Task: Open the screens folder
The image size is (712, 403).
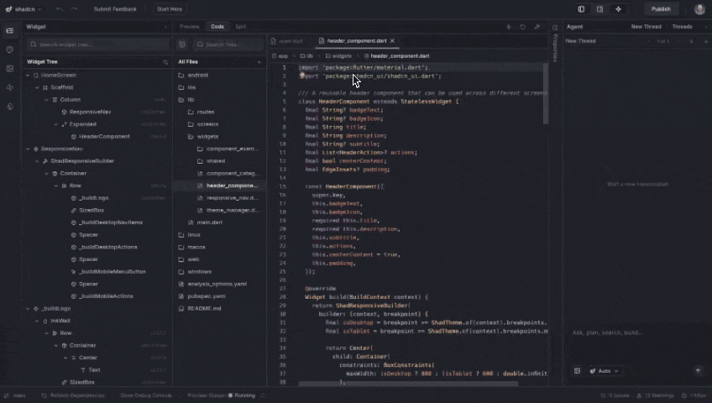Action: [207, 124]
